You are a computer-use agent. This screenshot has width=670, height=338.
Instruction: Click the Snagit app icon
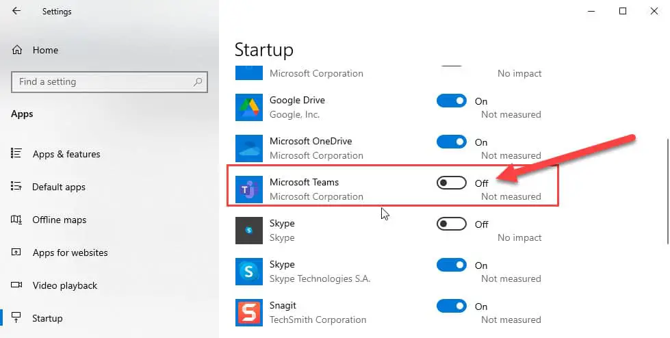249,313
